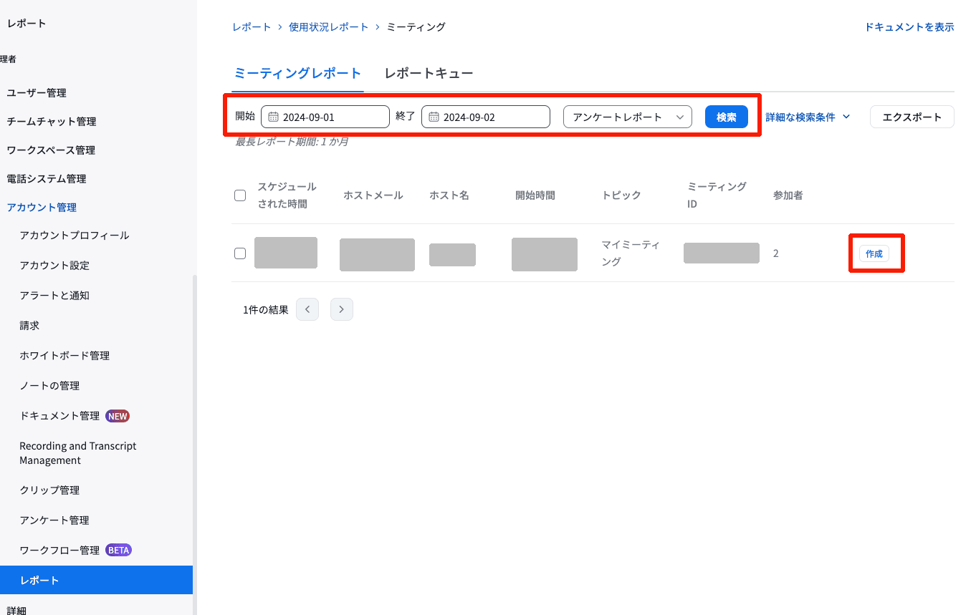
Task: Switch to レポートキュー tab
Action: click(x=429, y=73)
